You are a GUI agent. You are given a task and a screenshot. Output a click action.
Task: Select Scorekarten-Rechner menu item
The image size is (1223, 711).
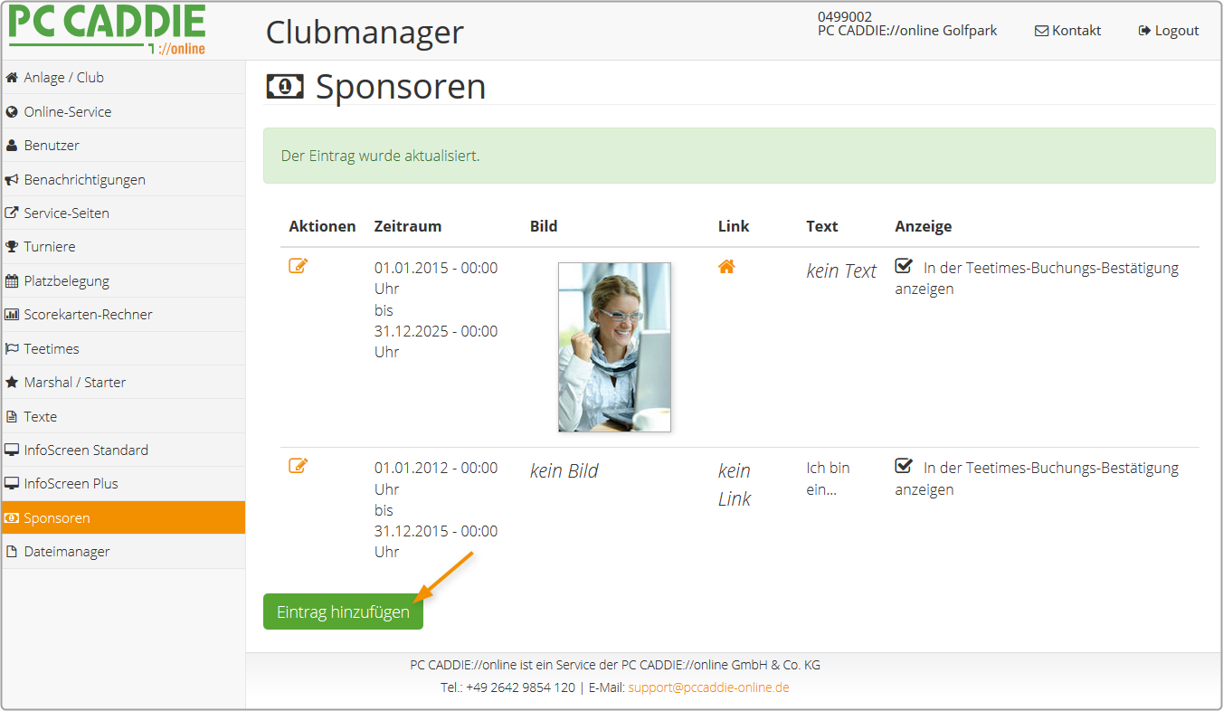point(123,315)
